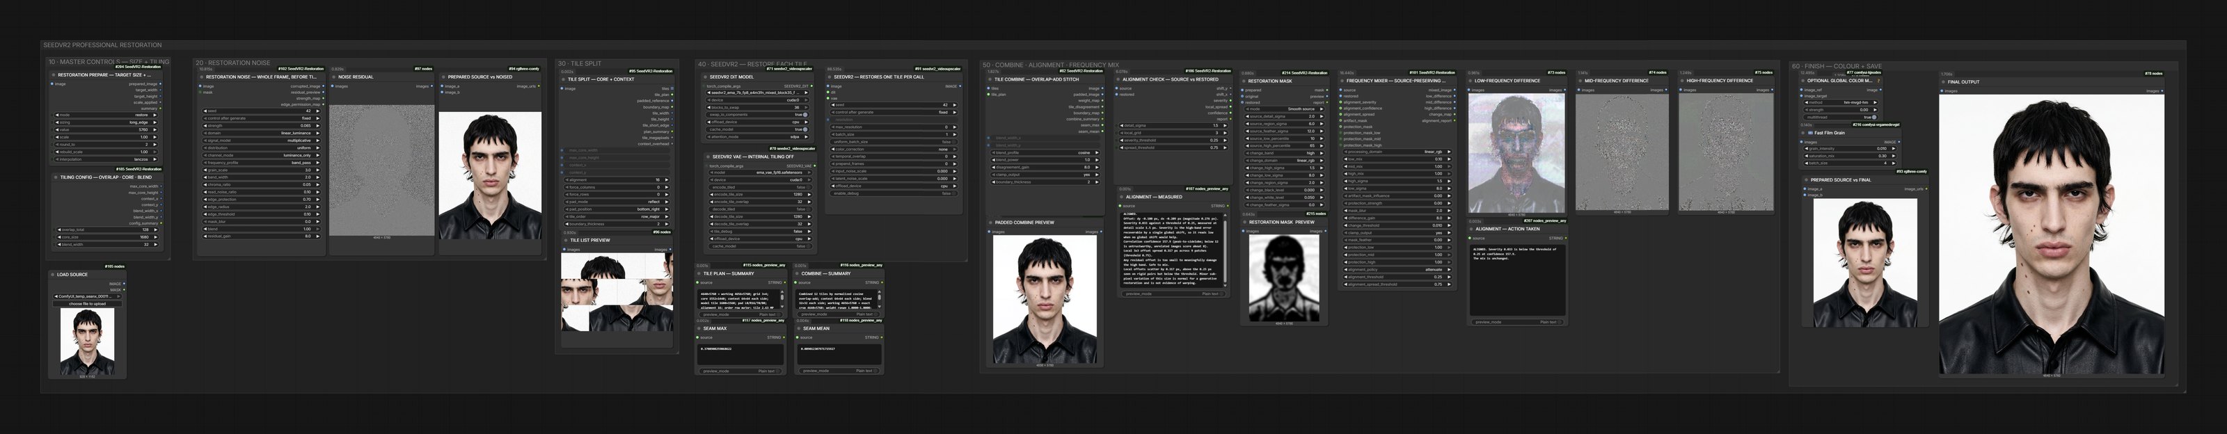Collapse the TILE LIST PREVIEW node dot
2227x434 pixels.
click(x=565, y=241)
